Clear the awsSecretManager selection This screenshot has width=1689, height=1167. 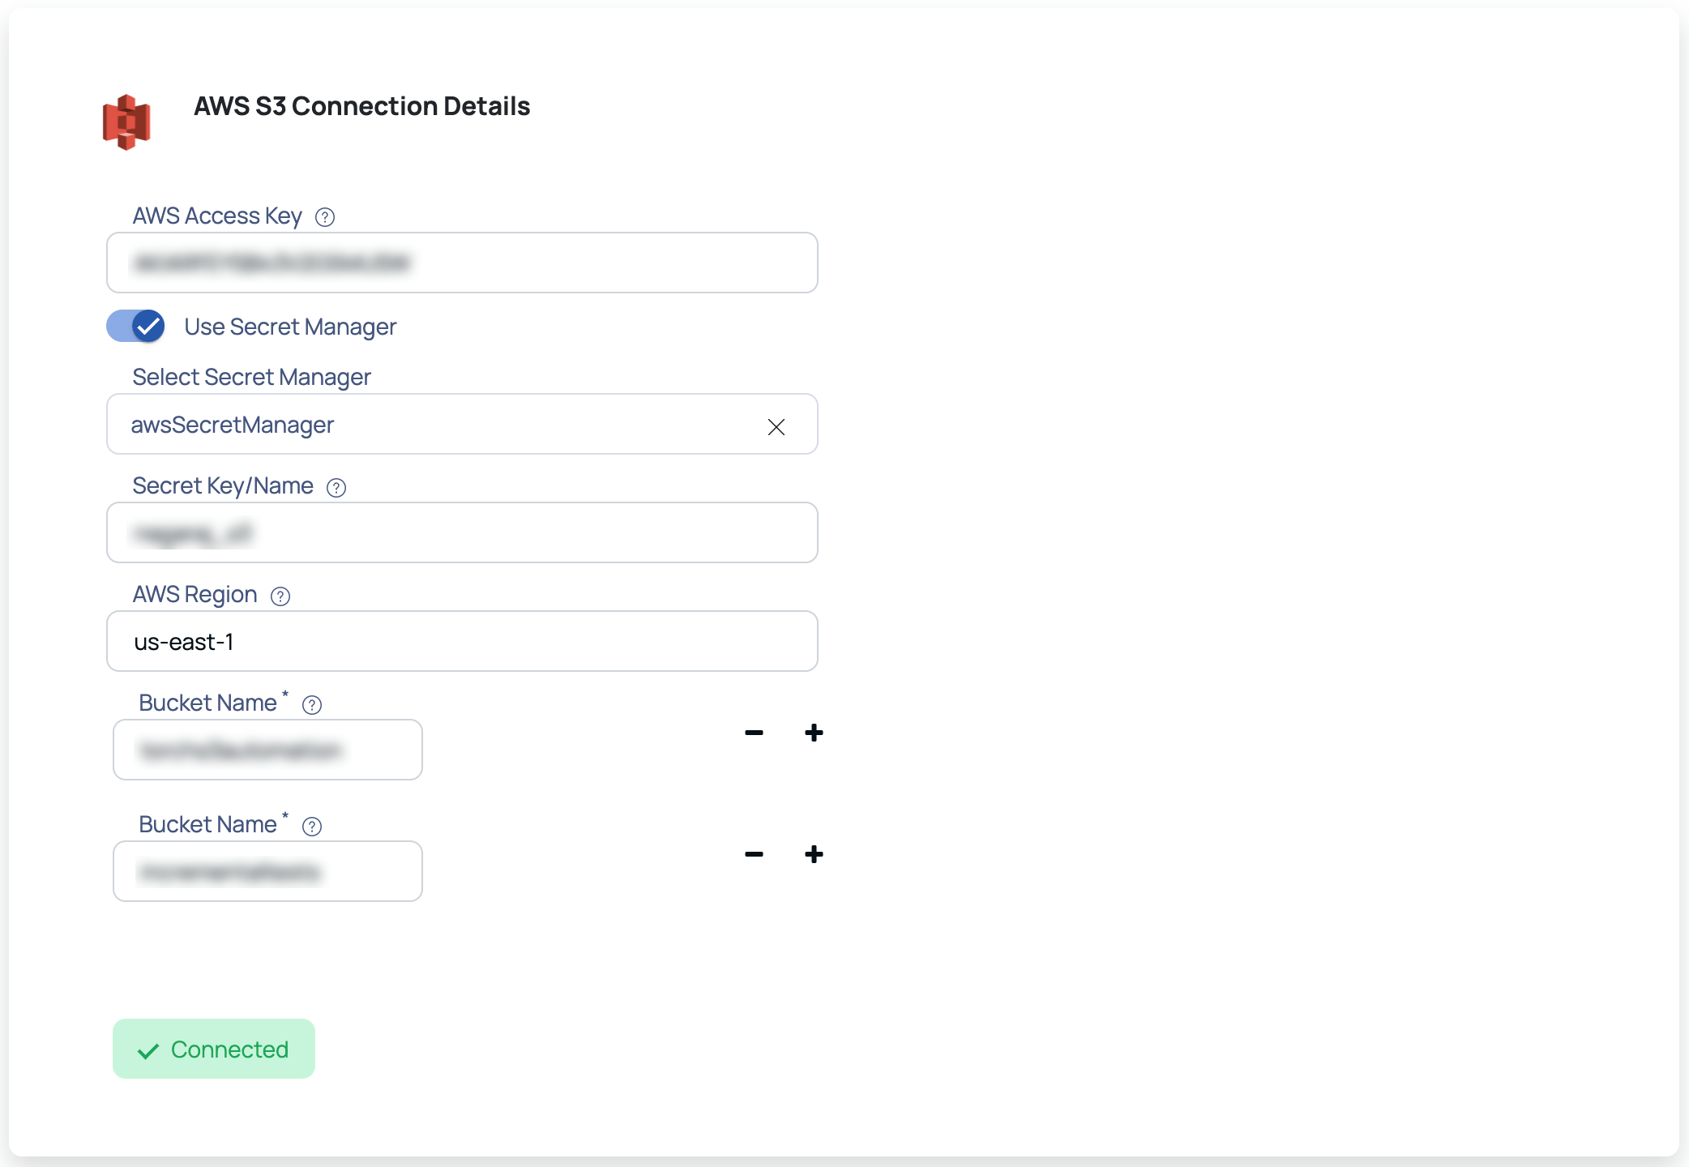point(776,426)
